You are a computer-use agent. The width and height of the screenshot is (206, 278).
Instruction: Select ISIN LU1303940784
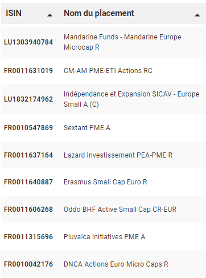tap(28, 42)
